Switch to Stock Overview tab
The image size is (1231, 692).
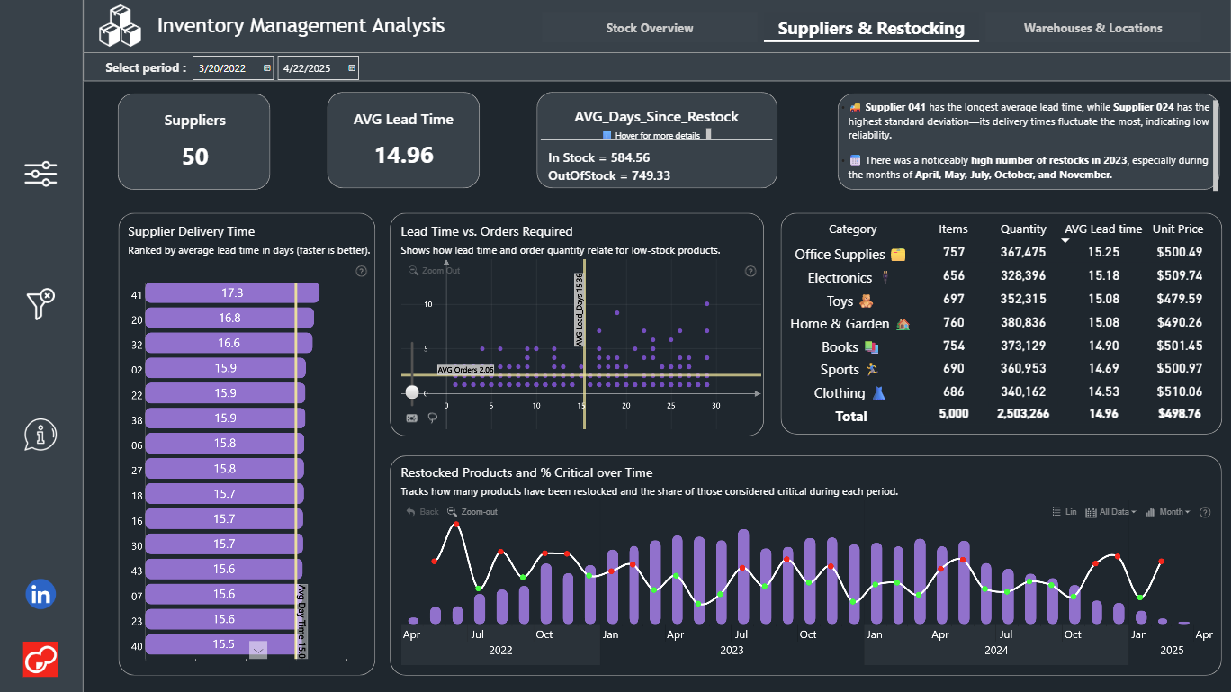click(650, 28)
